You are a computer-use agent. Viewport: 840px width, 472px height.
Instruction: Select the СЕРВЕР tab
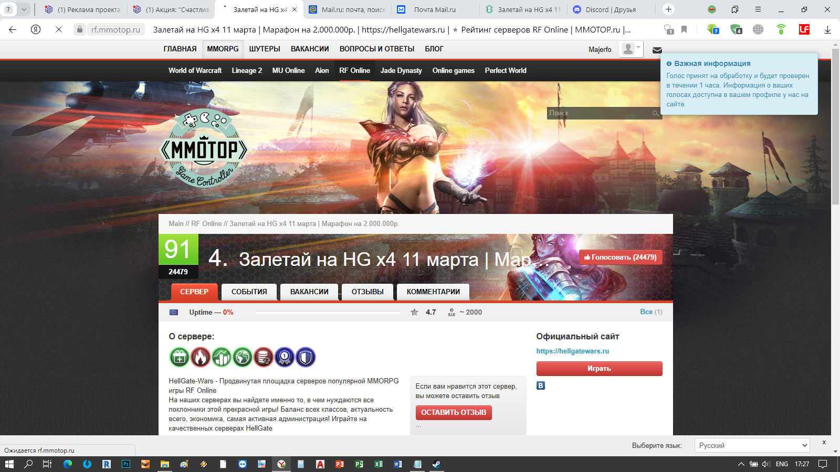[194, 292]
